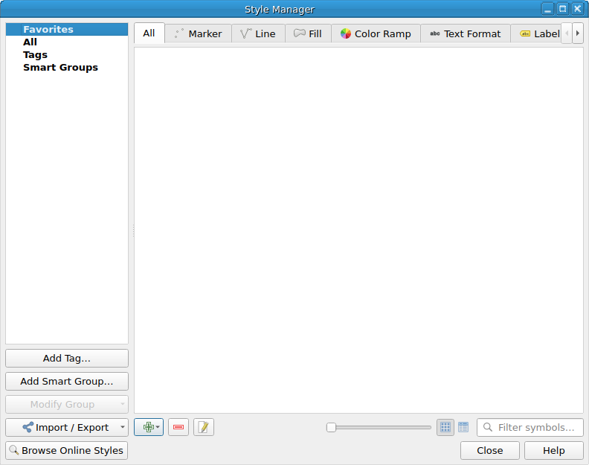Open the Import / Export dropdown

tap(67, 427)
